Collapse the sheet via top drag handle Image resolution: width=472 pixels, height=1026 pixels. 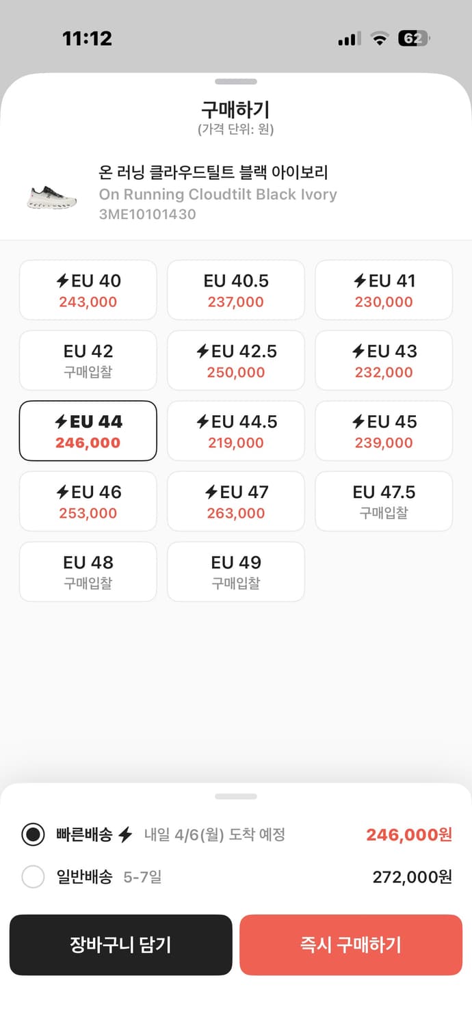[x=235, y=81]
